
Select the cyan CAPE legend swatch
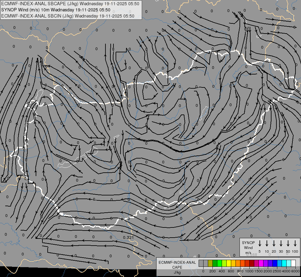[x=284, y=263]
